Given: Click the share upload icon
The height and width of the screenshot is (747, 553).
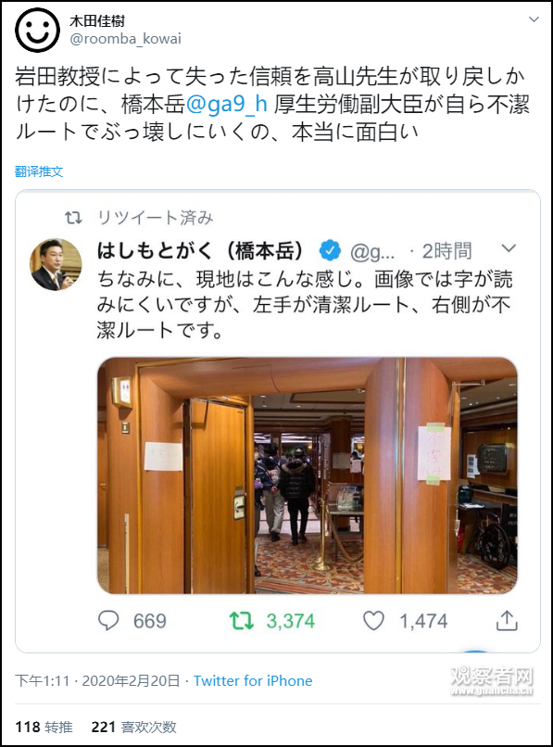Looking at the screenshot, I should click(x=507, y=620).
